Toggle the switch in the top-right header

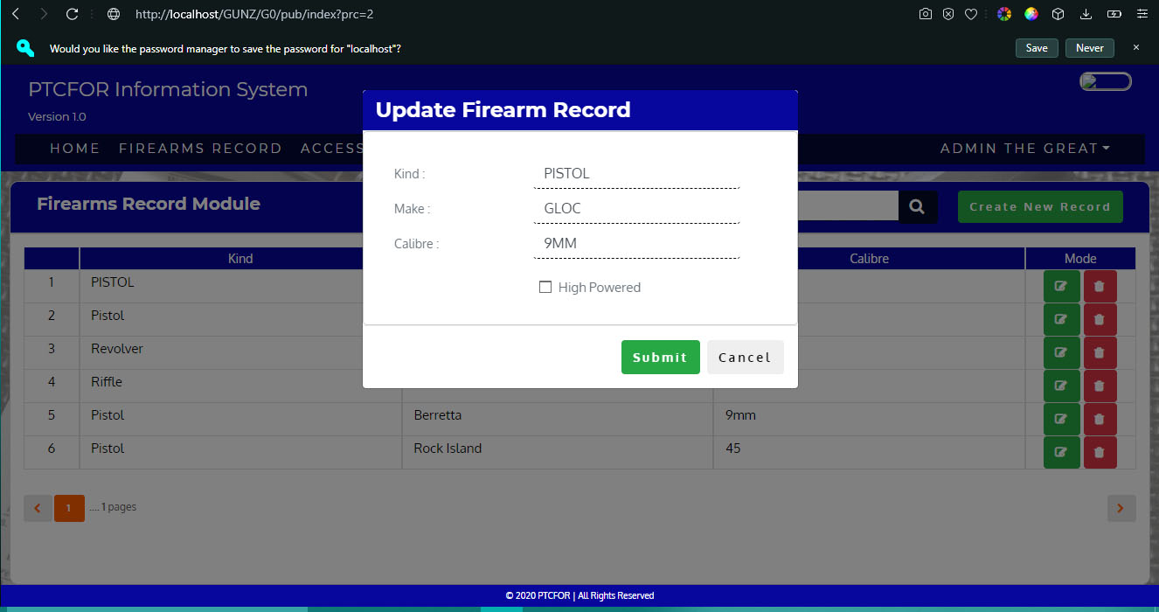(1106, 82)
